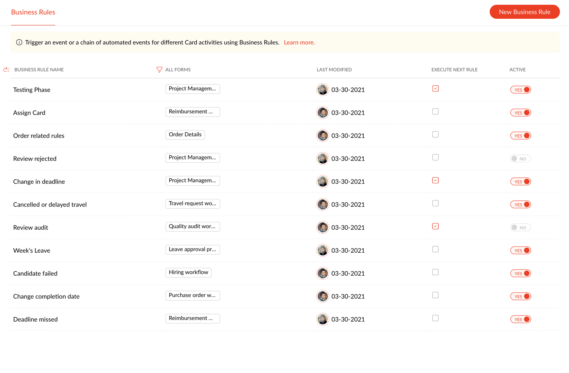Click the reorder rules icon beside Business Rule Name
The width and height of the screenshot is (569, 373).
pyautogui.click(x=6, y=70)
